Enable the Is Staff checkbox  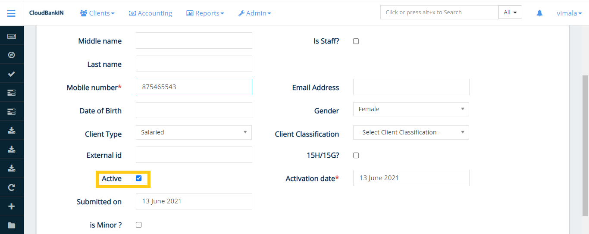pyautogui.click(x=356, y=41)
